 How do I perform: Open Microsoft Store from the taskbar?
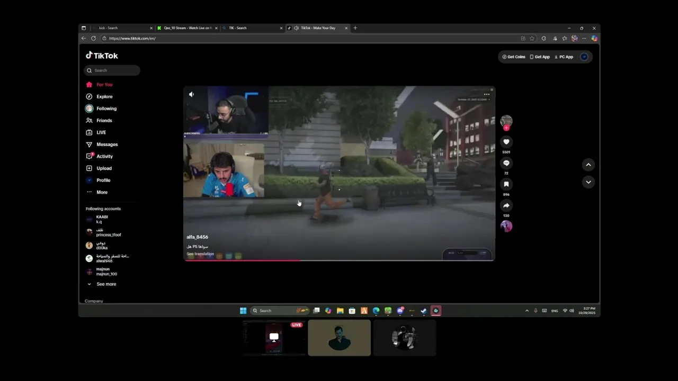[352, 311]
